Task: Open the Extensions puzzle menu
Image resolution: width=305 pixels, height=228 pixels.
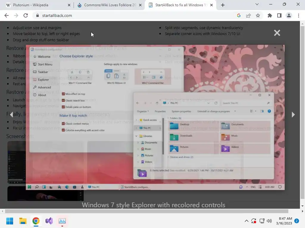Action: [x=270, y=15]
